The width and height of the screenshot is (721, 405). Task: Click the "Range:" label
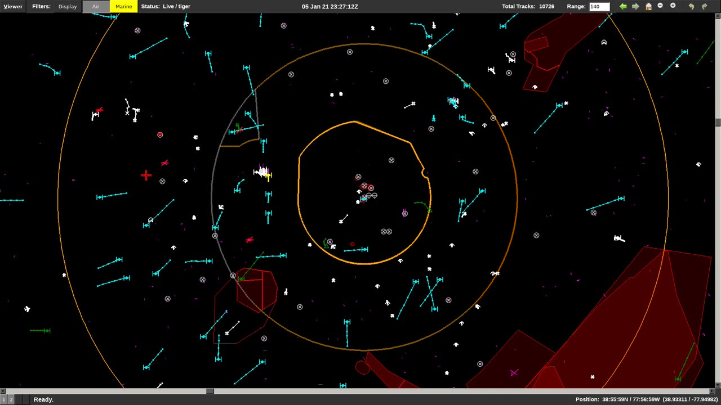point(576,6)
